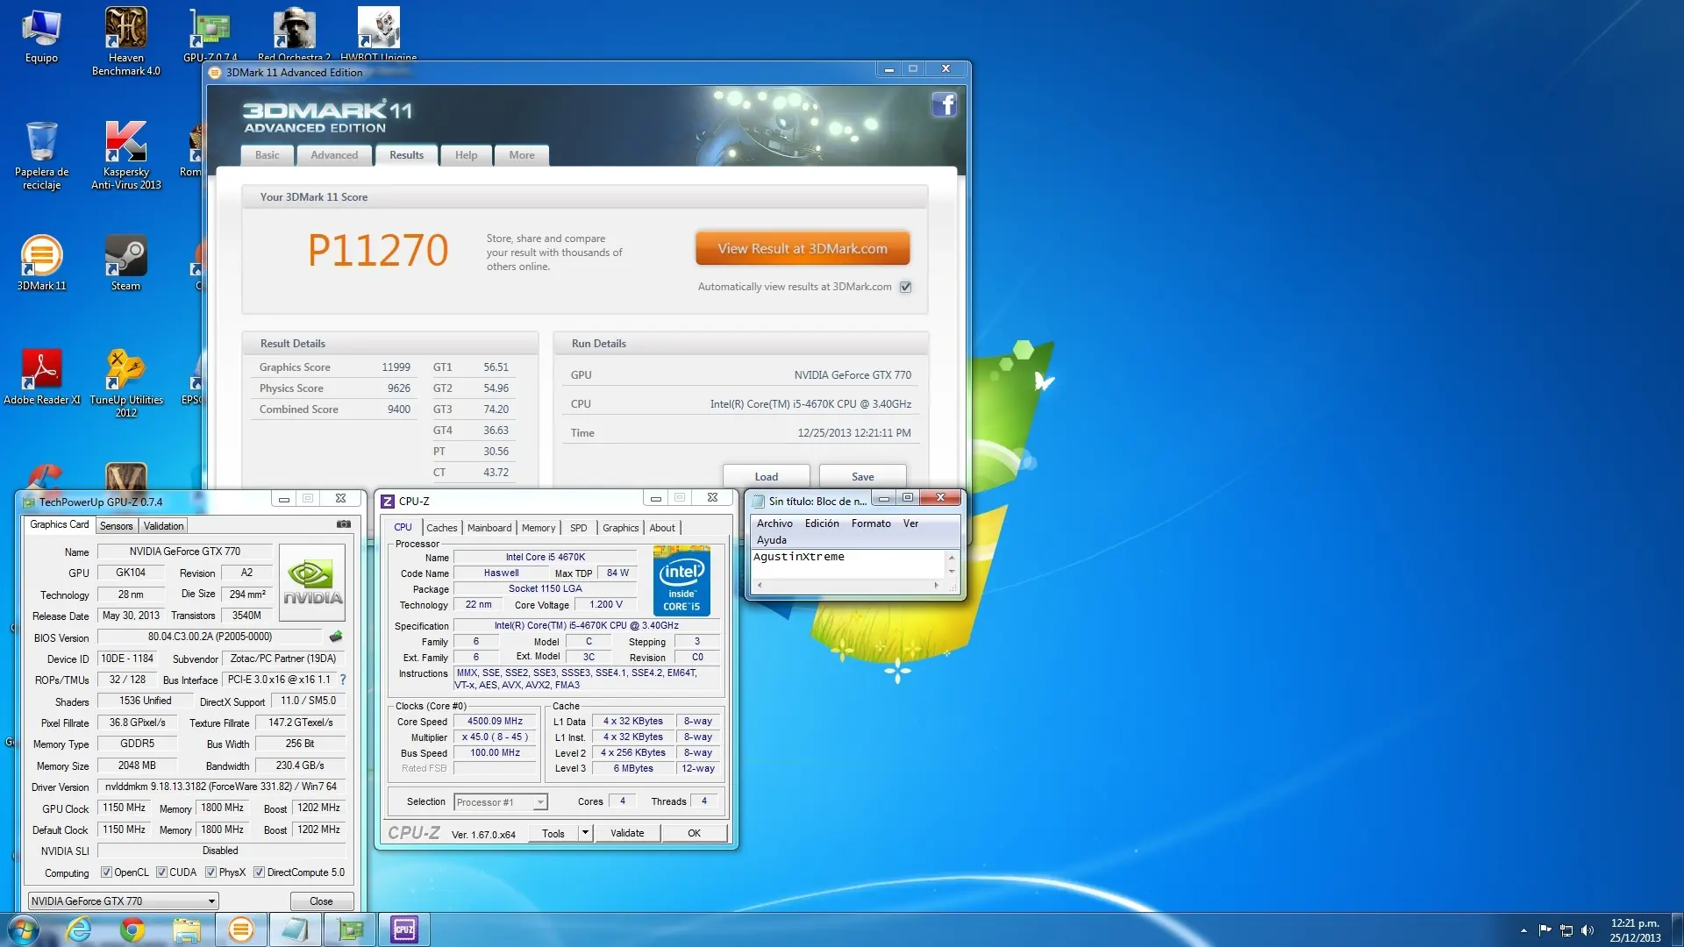Toggle the PhysX checkbox
1684x947 pixels.
pos(210,872)
